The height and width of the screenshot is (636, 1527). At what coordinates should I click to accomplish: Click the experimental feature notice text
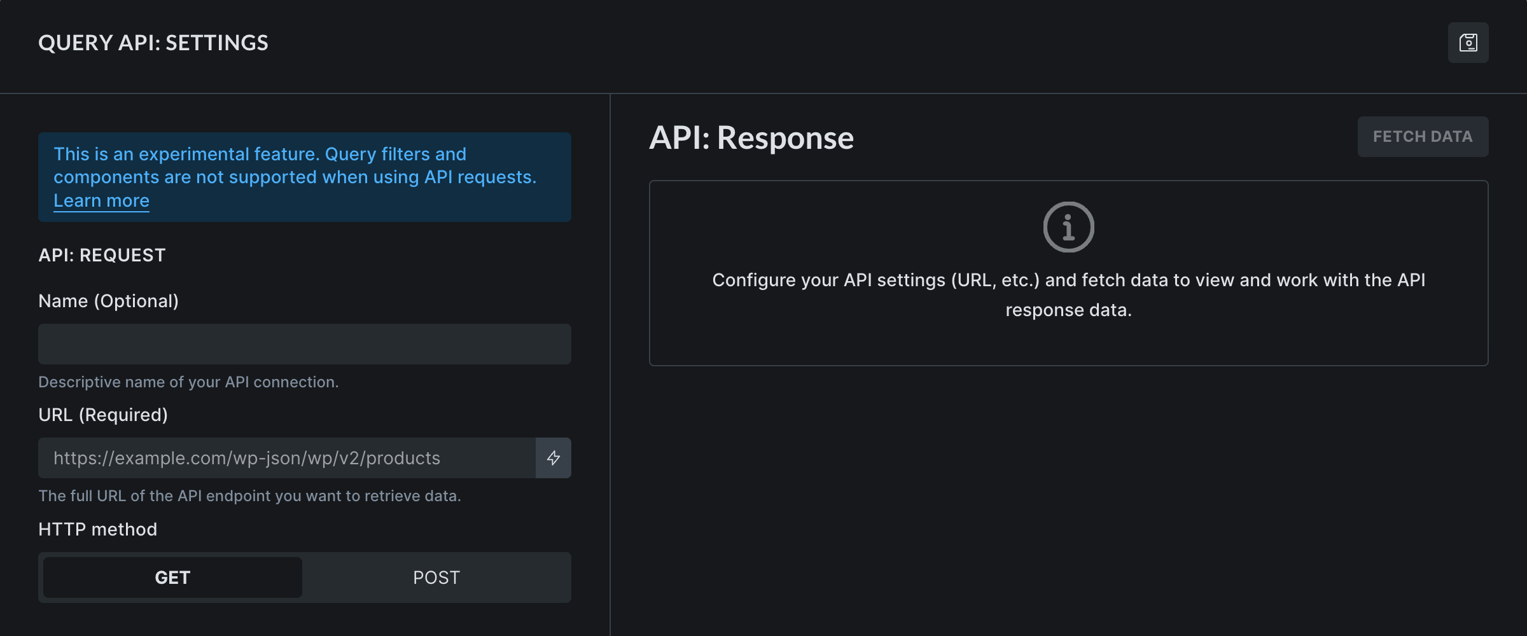[295, 165]
